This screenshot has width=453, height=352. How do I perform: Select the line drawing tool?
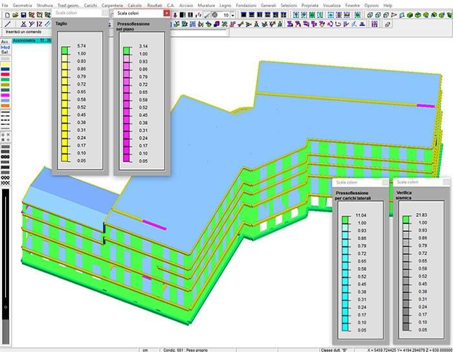click(6, 24)
